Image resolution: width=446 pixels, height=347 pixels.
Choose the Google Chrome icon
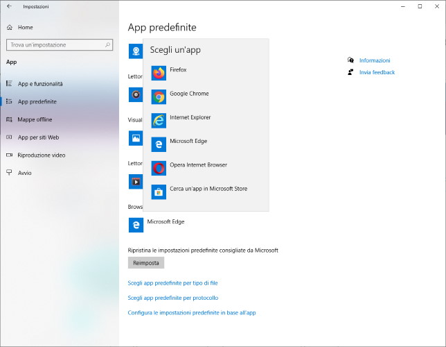coord(159,97)
